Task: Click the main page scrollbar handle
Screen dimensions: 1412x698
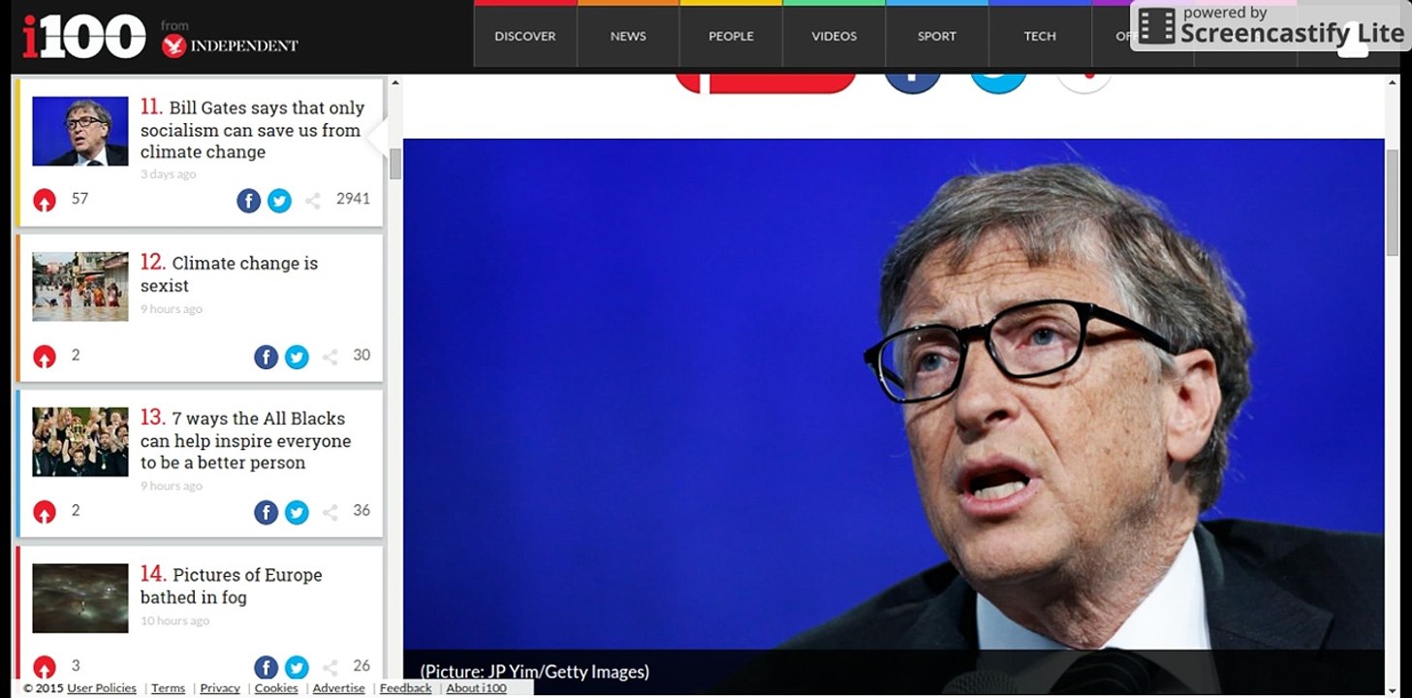Action: (1393, 203)
